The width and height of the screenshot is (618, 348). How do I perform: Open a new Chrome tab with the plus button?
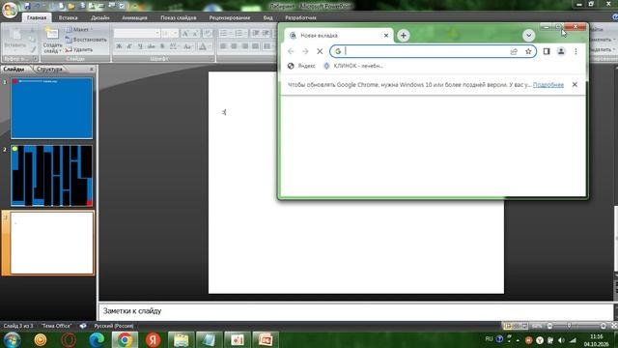click(404, 36)
